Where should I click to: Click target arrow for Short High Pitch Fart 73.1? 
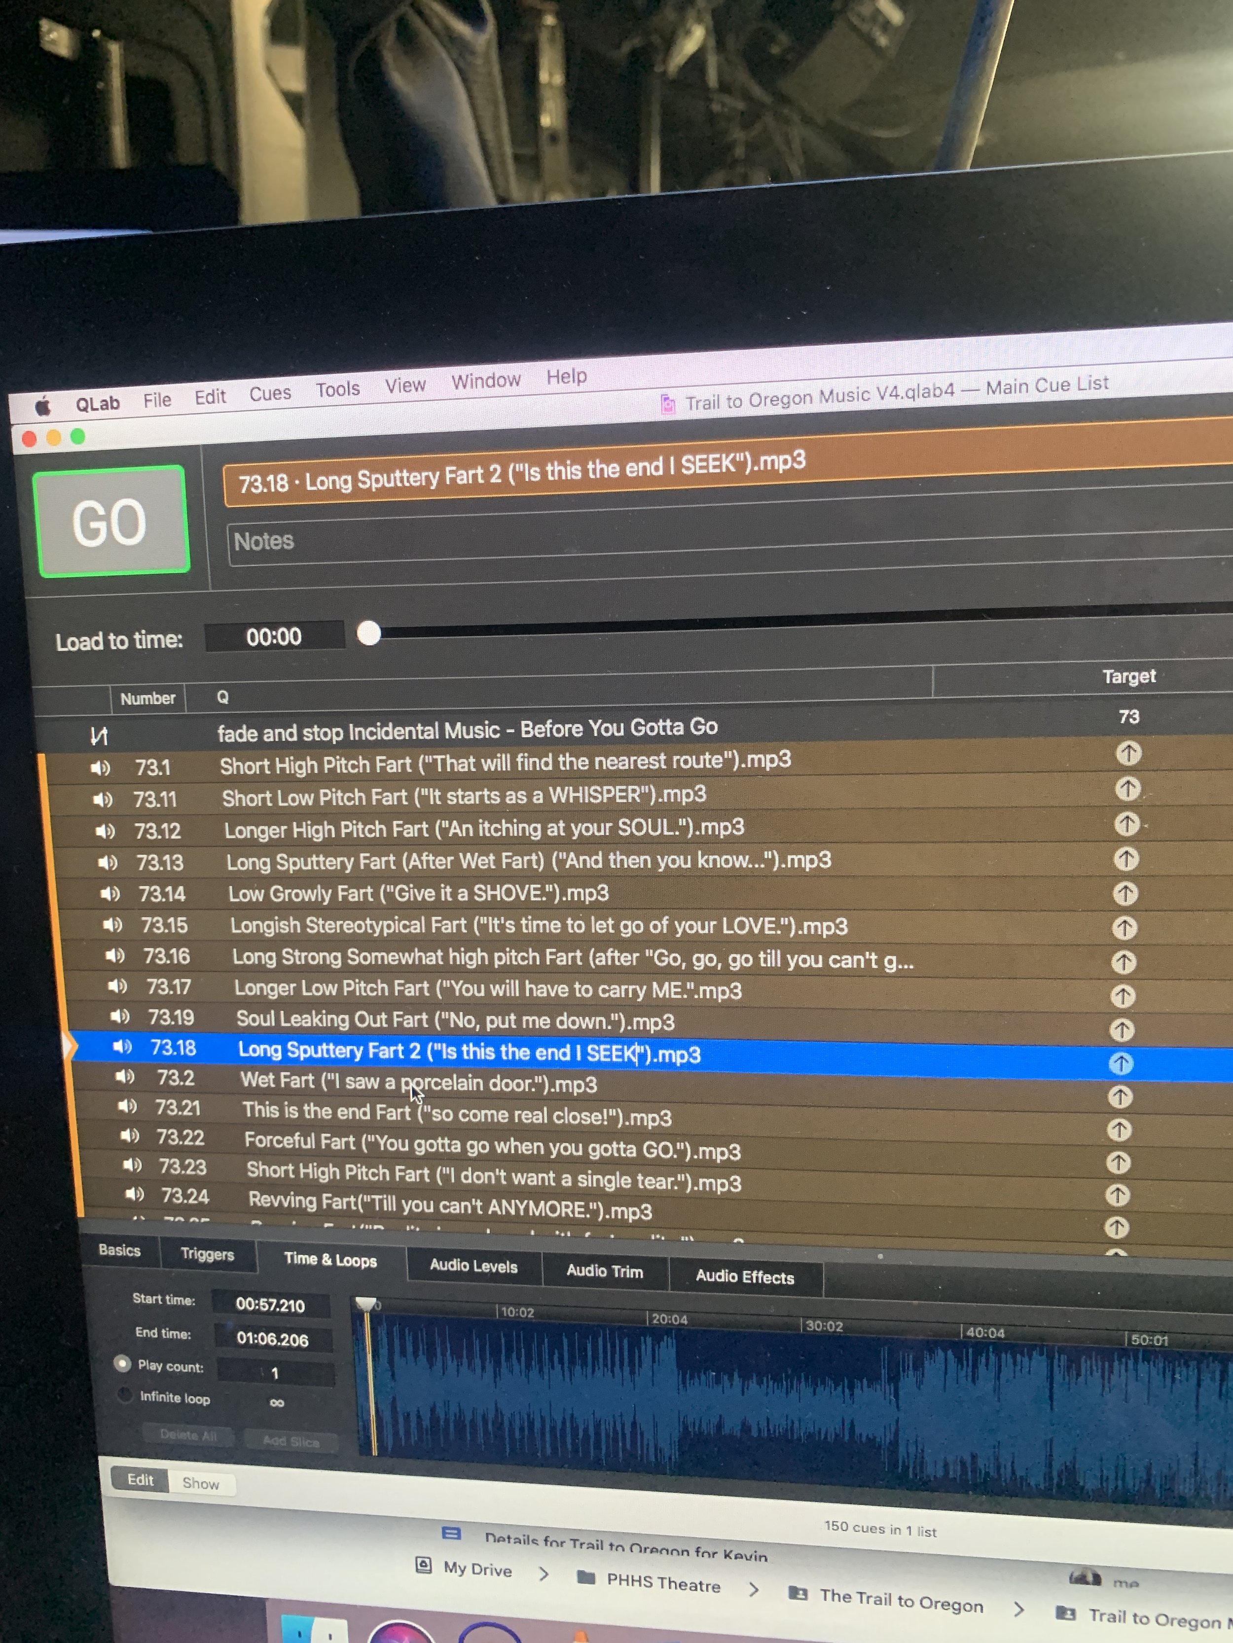(1128, 753)
